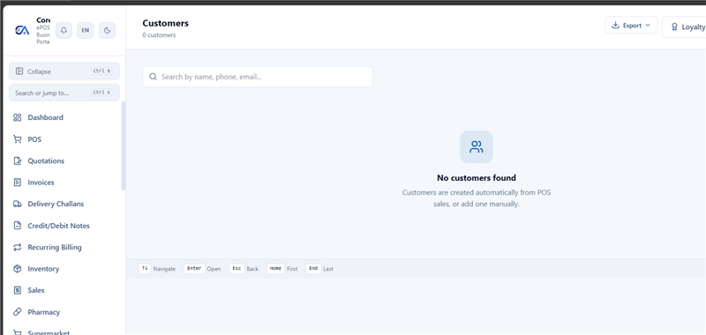The image size is (706, 335).
Task: Click the Esc Back shortcut hint
Action: pos(244,269)
